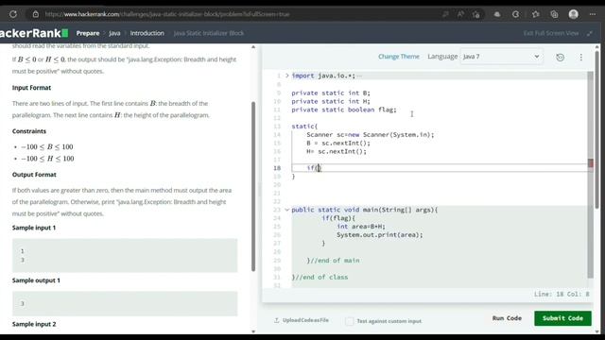Click the hackerrank.com URL address field
605x340 pixels.
pos(166,14)
